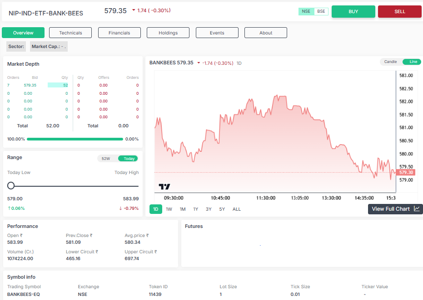This screenshot has width=423, height=300.
Task: Click the Prev.Close value 581.09
Action: point(73,242)
